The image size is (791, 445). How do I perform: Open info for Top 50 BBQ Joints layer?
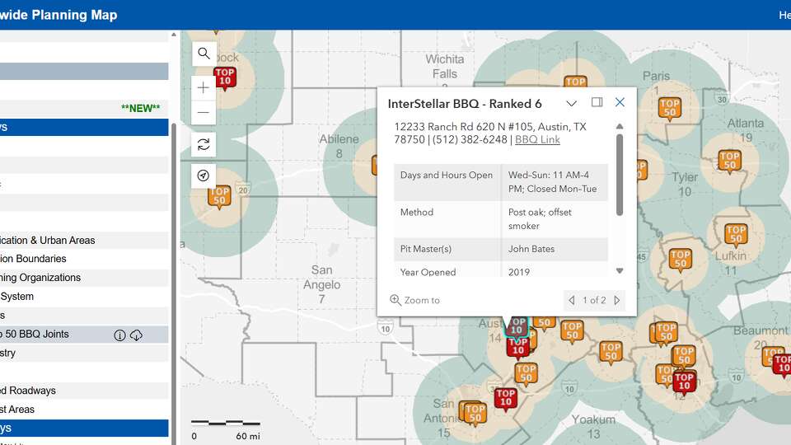pos(119,335)
